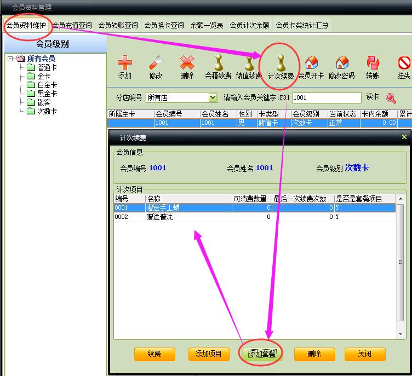Click the 修改密码 icon
Image resolution: width=412 pixels, height=376 pixels.
coord(342,63)
